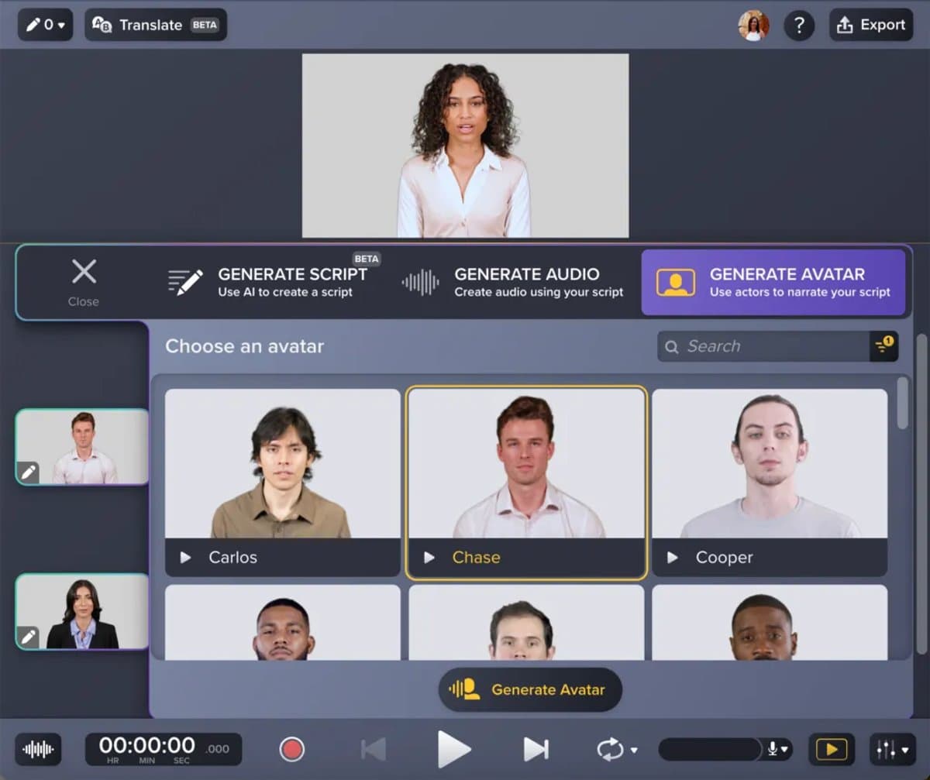Open the microphone input dropdown

pos(778,749)
